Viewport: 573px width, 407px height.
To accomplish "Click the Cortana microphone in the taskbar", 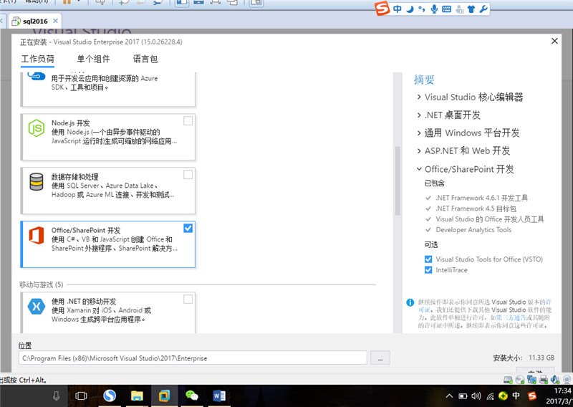I will 57,396.
